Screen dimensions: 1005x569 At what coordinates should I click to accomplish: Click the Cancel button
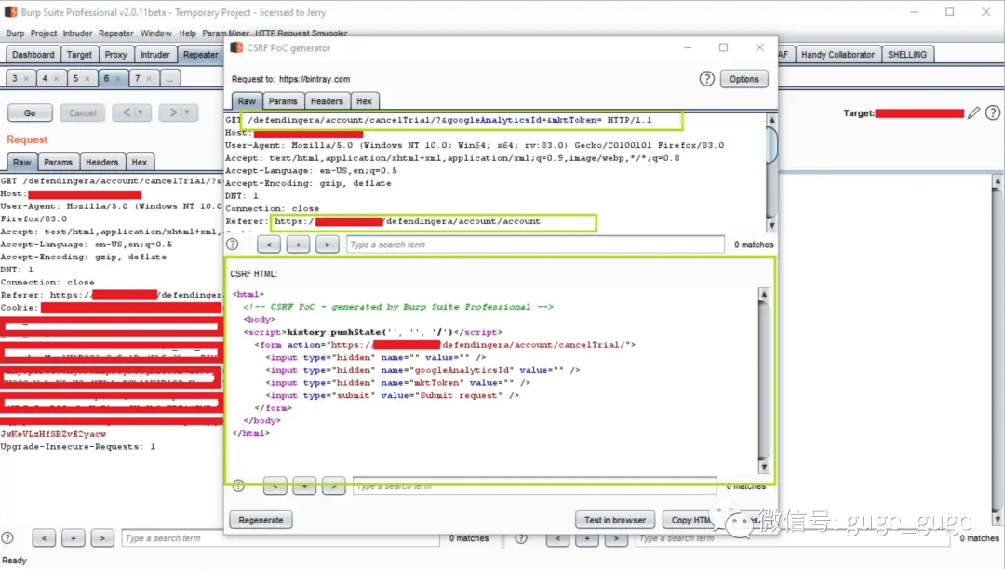coord(83,112)
